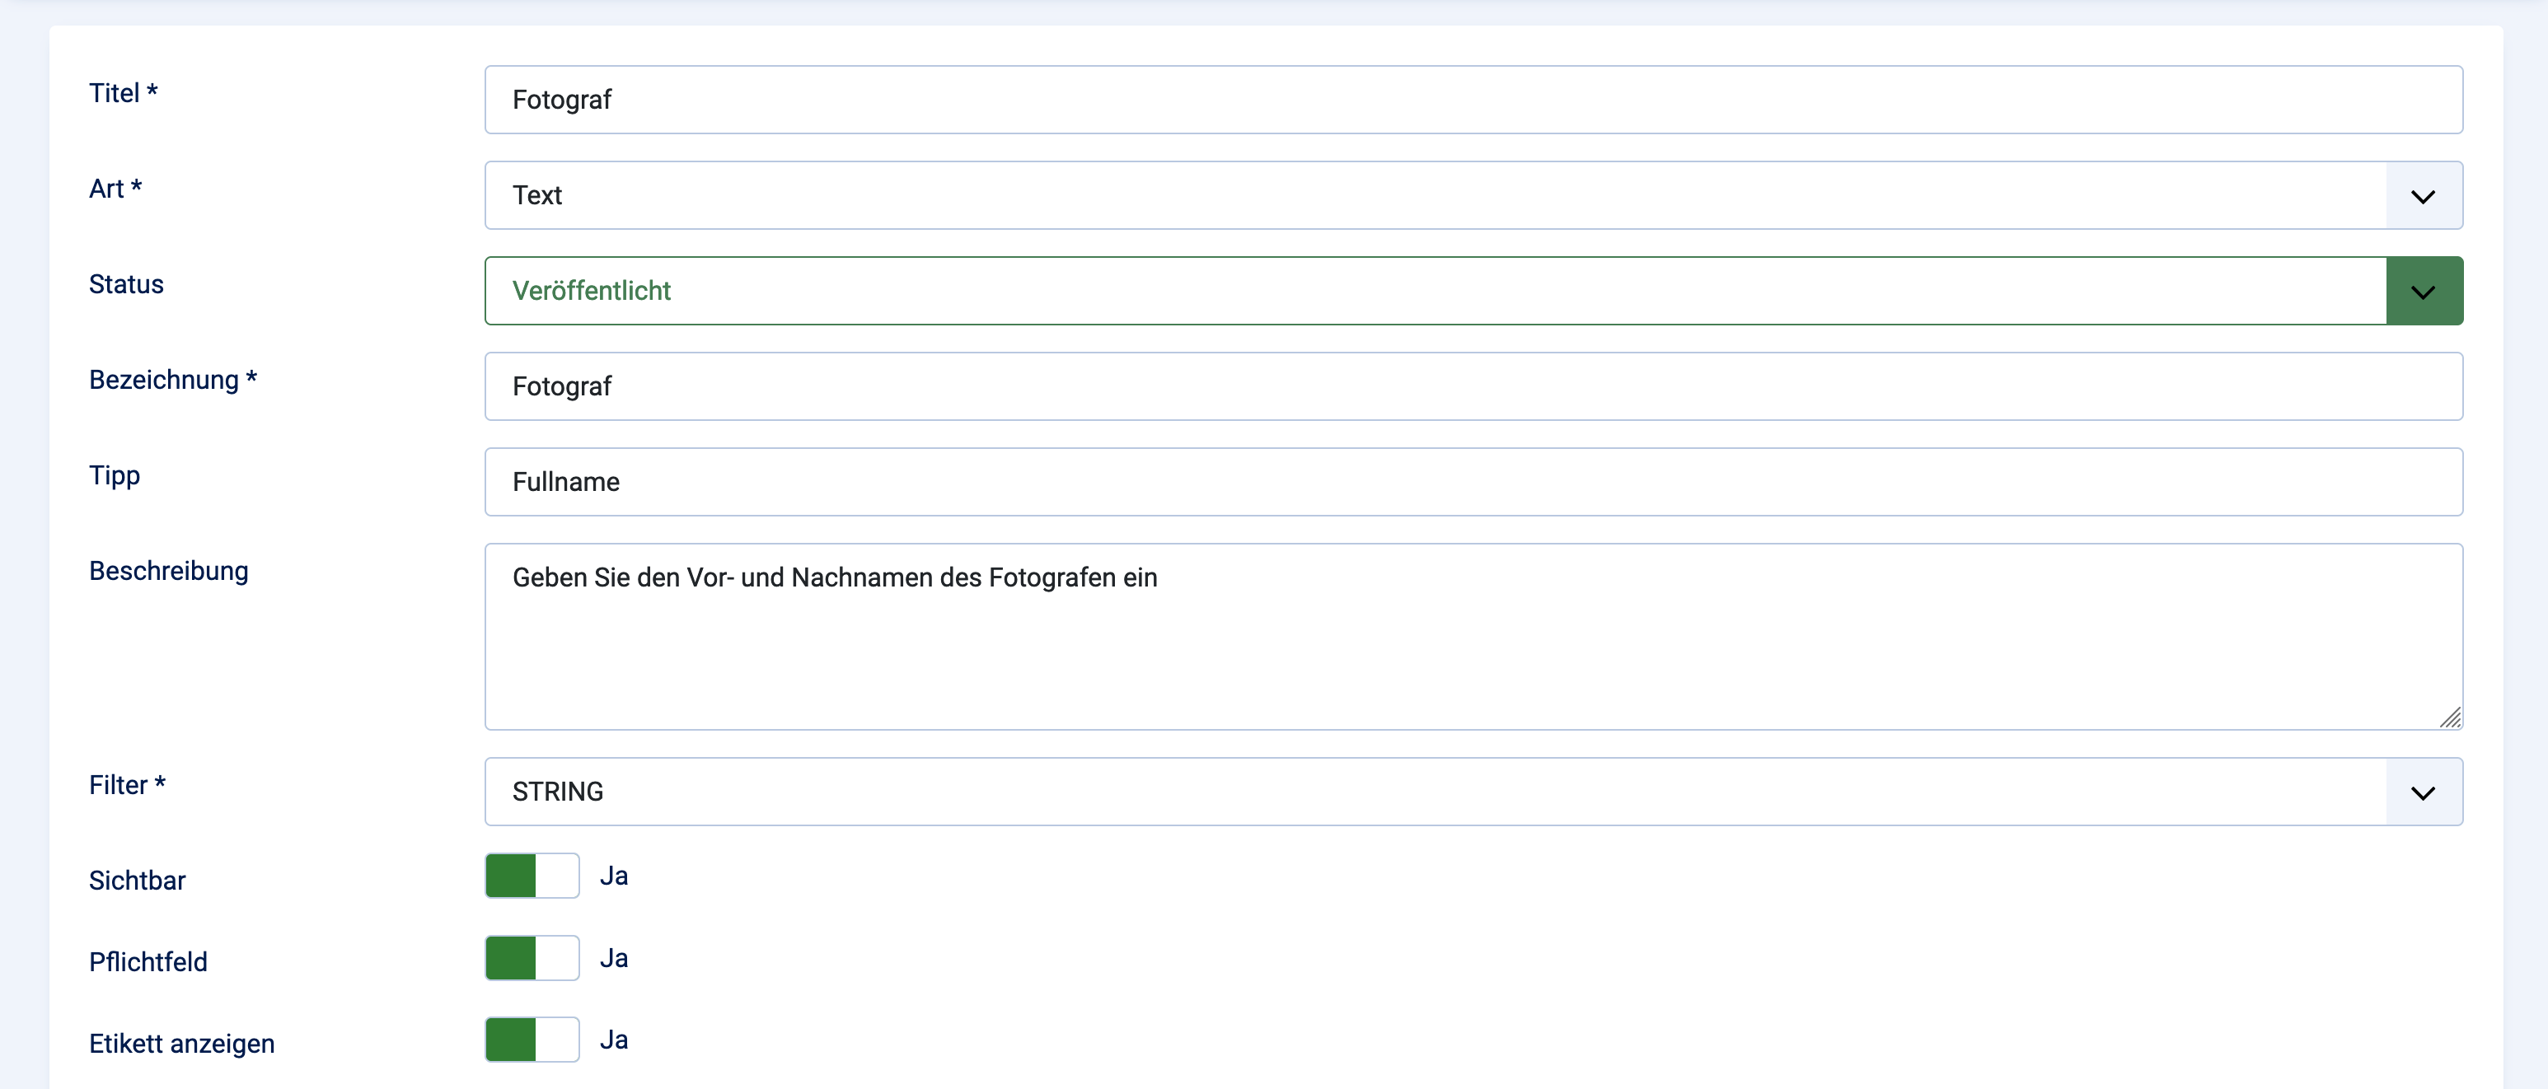Click into the Titel input field
This screenshot has height=1089, width=2548.
pos(1472,100)
